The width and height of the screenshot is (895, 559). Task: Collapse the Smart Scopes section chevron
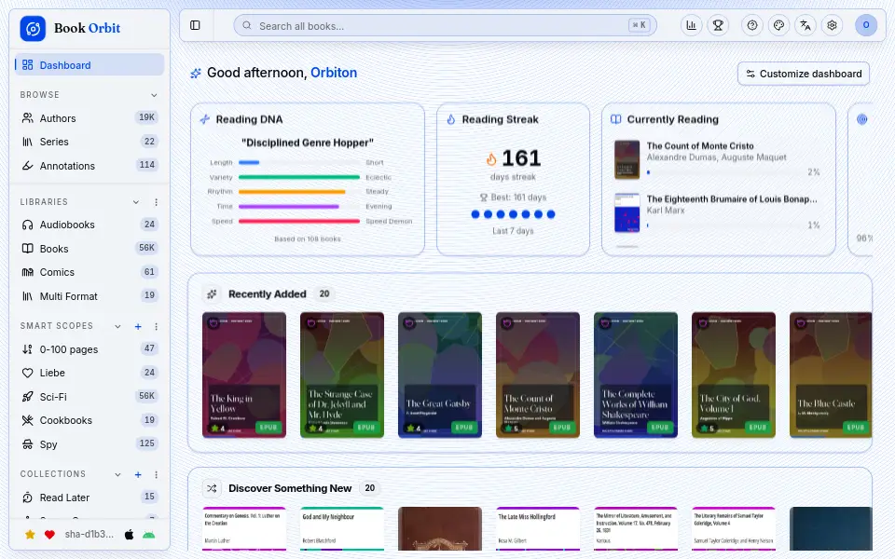[x=117, y=326]
